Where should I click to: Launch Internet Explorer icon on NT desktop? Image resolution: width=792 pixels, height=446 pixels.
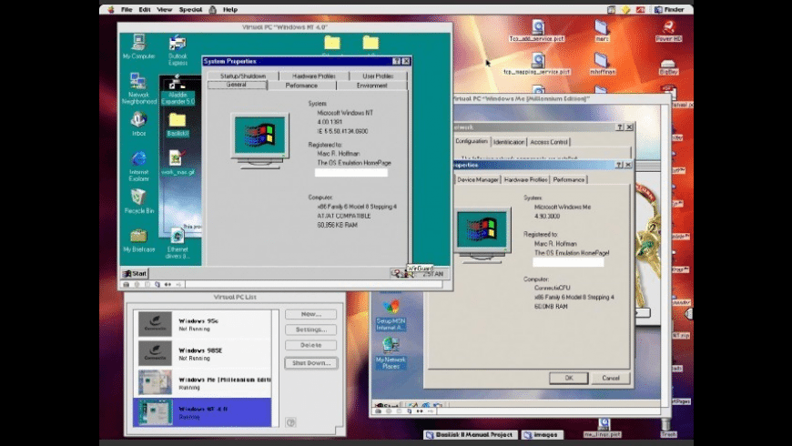138,166
